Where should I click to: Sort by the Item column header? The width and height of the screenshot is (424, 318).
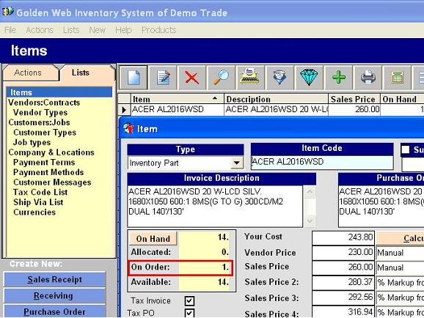coord(177,99)
